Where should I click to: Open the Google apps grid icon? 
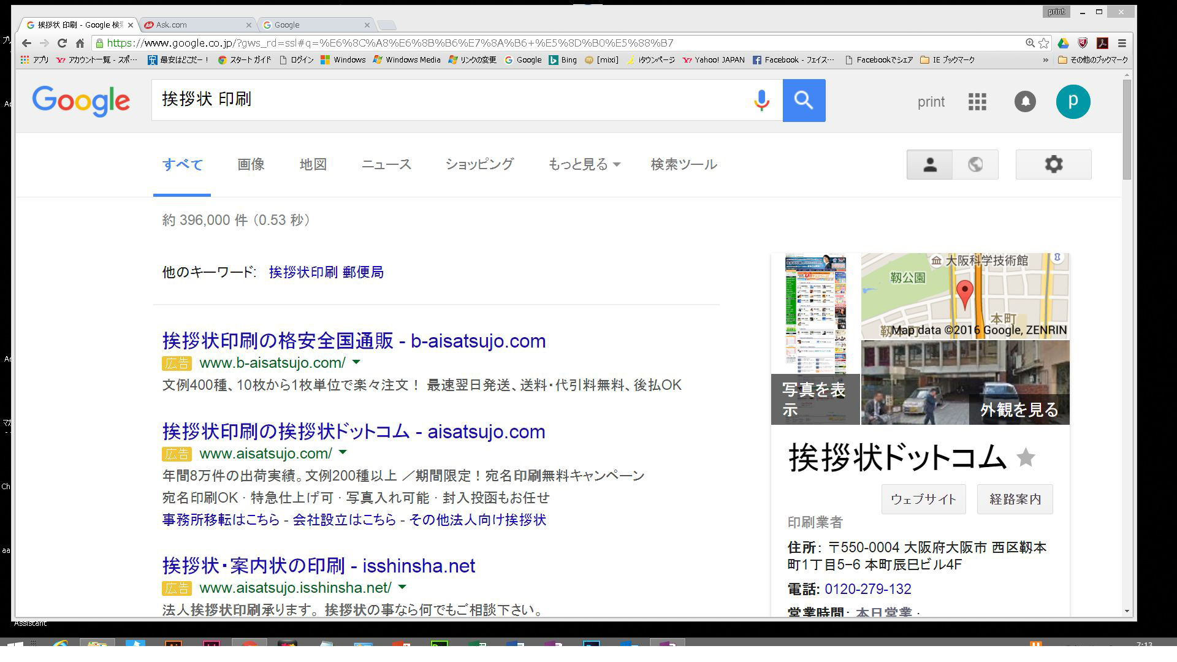pos(977,102)
